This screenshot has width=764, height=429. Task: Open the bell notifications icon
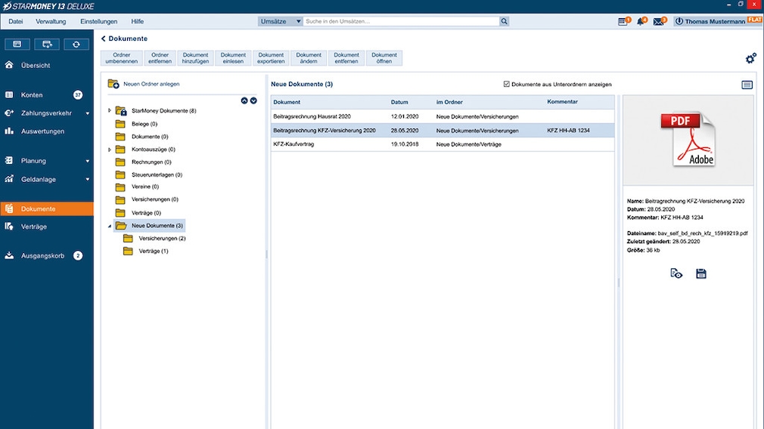tap(641, 22)
